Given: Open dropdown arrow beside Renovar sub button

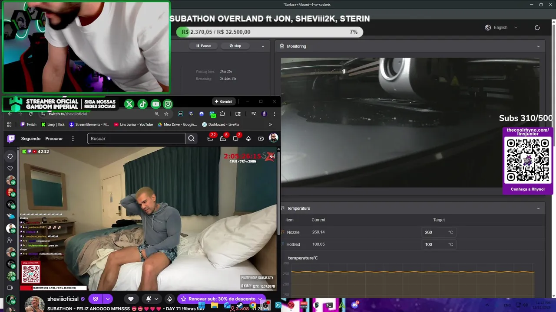Looking at the screenshot, I should [x=260, y=299].
